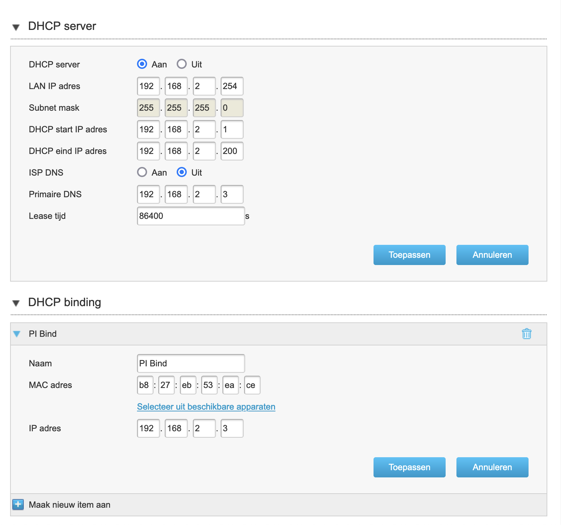This screenshot has height=525, width=561.
Task: Turn DHCP server off with Uit radio
Action: pyautogui.click(x=182, y=64)
